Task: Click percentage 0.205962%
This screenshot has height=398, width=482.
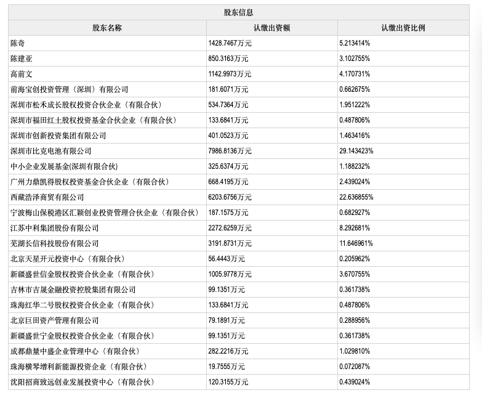Action: click(355, 259)
